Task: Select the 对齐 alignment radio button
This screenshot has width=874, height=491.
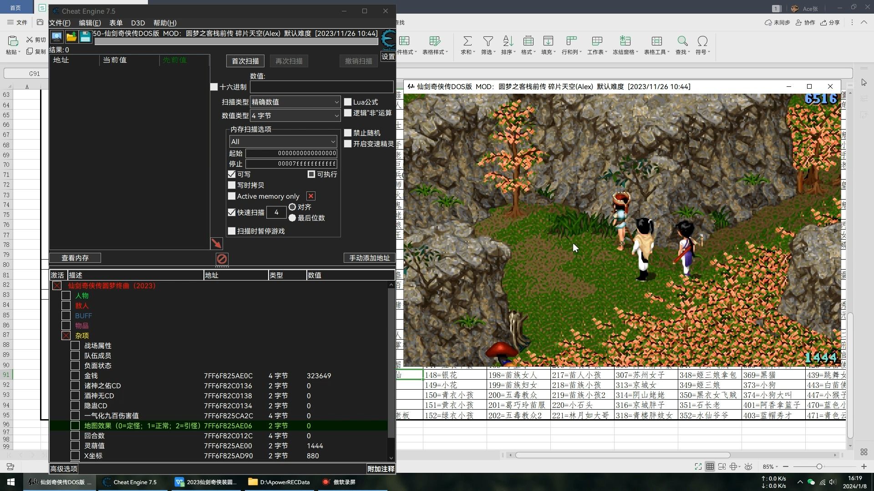Action: coord(292,207)
